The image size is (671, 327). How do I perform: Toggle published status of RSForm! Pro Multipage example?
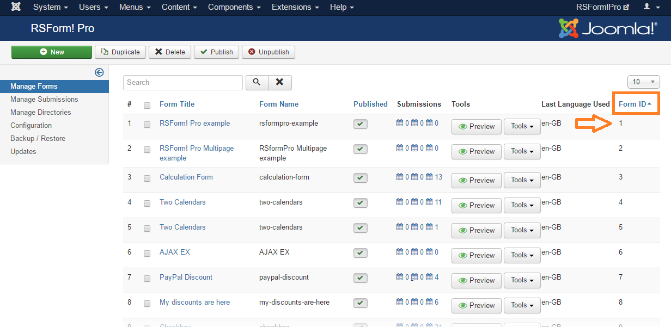click(361, 149)
